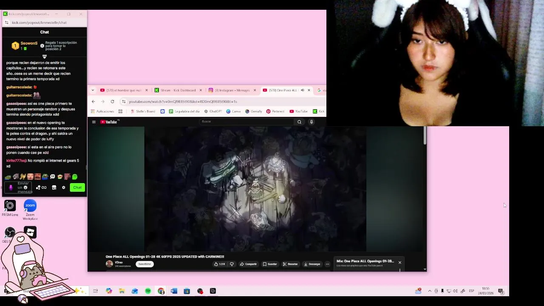Expand Chrome tab search dropdown
Screen dimensions: 544x306
click(x=93, y=90)
